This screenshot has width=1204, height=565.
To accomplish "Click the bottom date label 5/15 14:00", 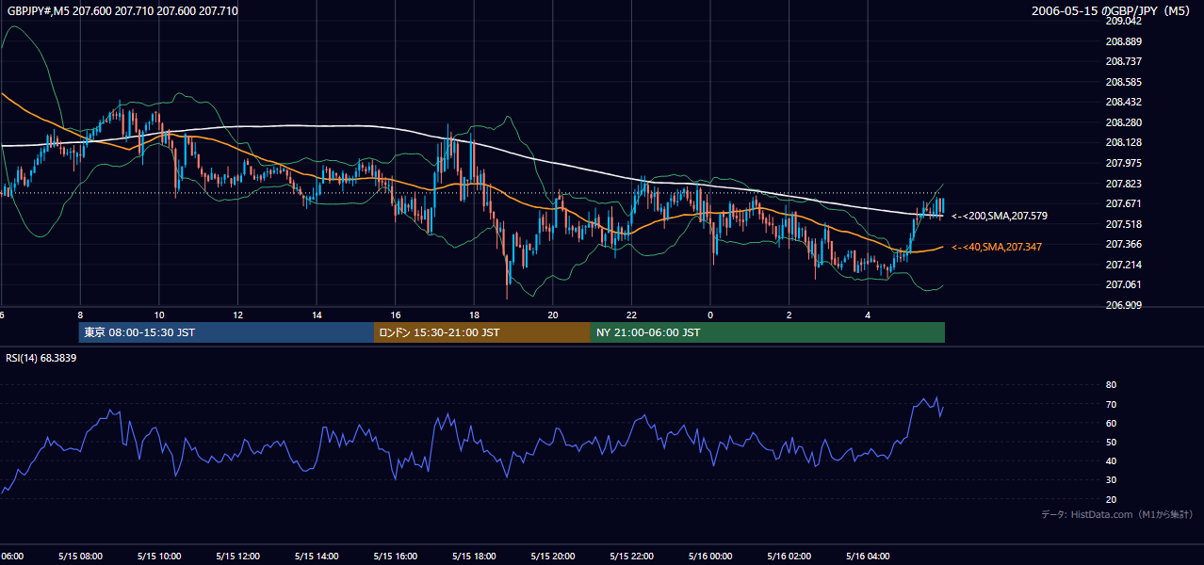I will coord(317,556).
